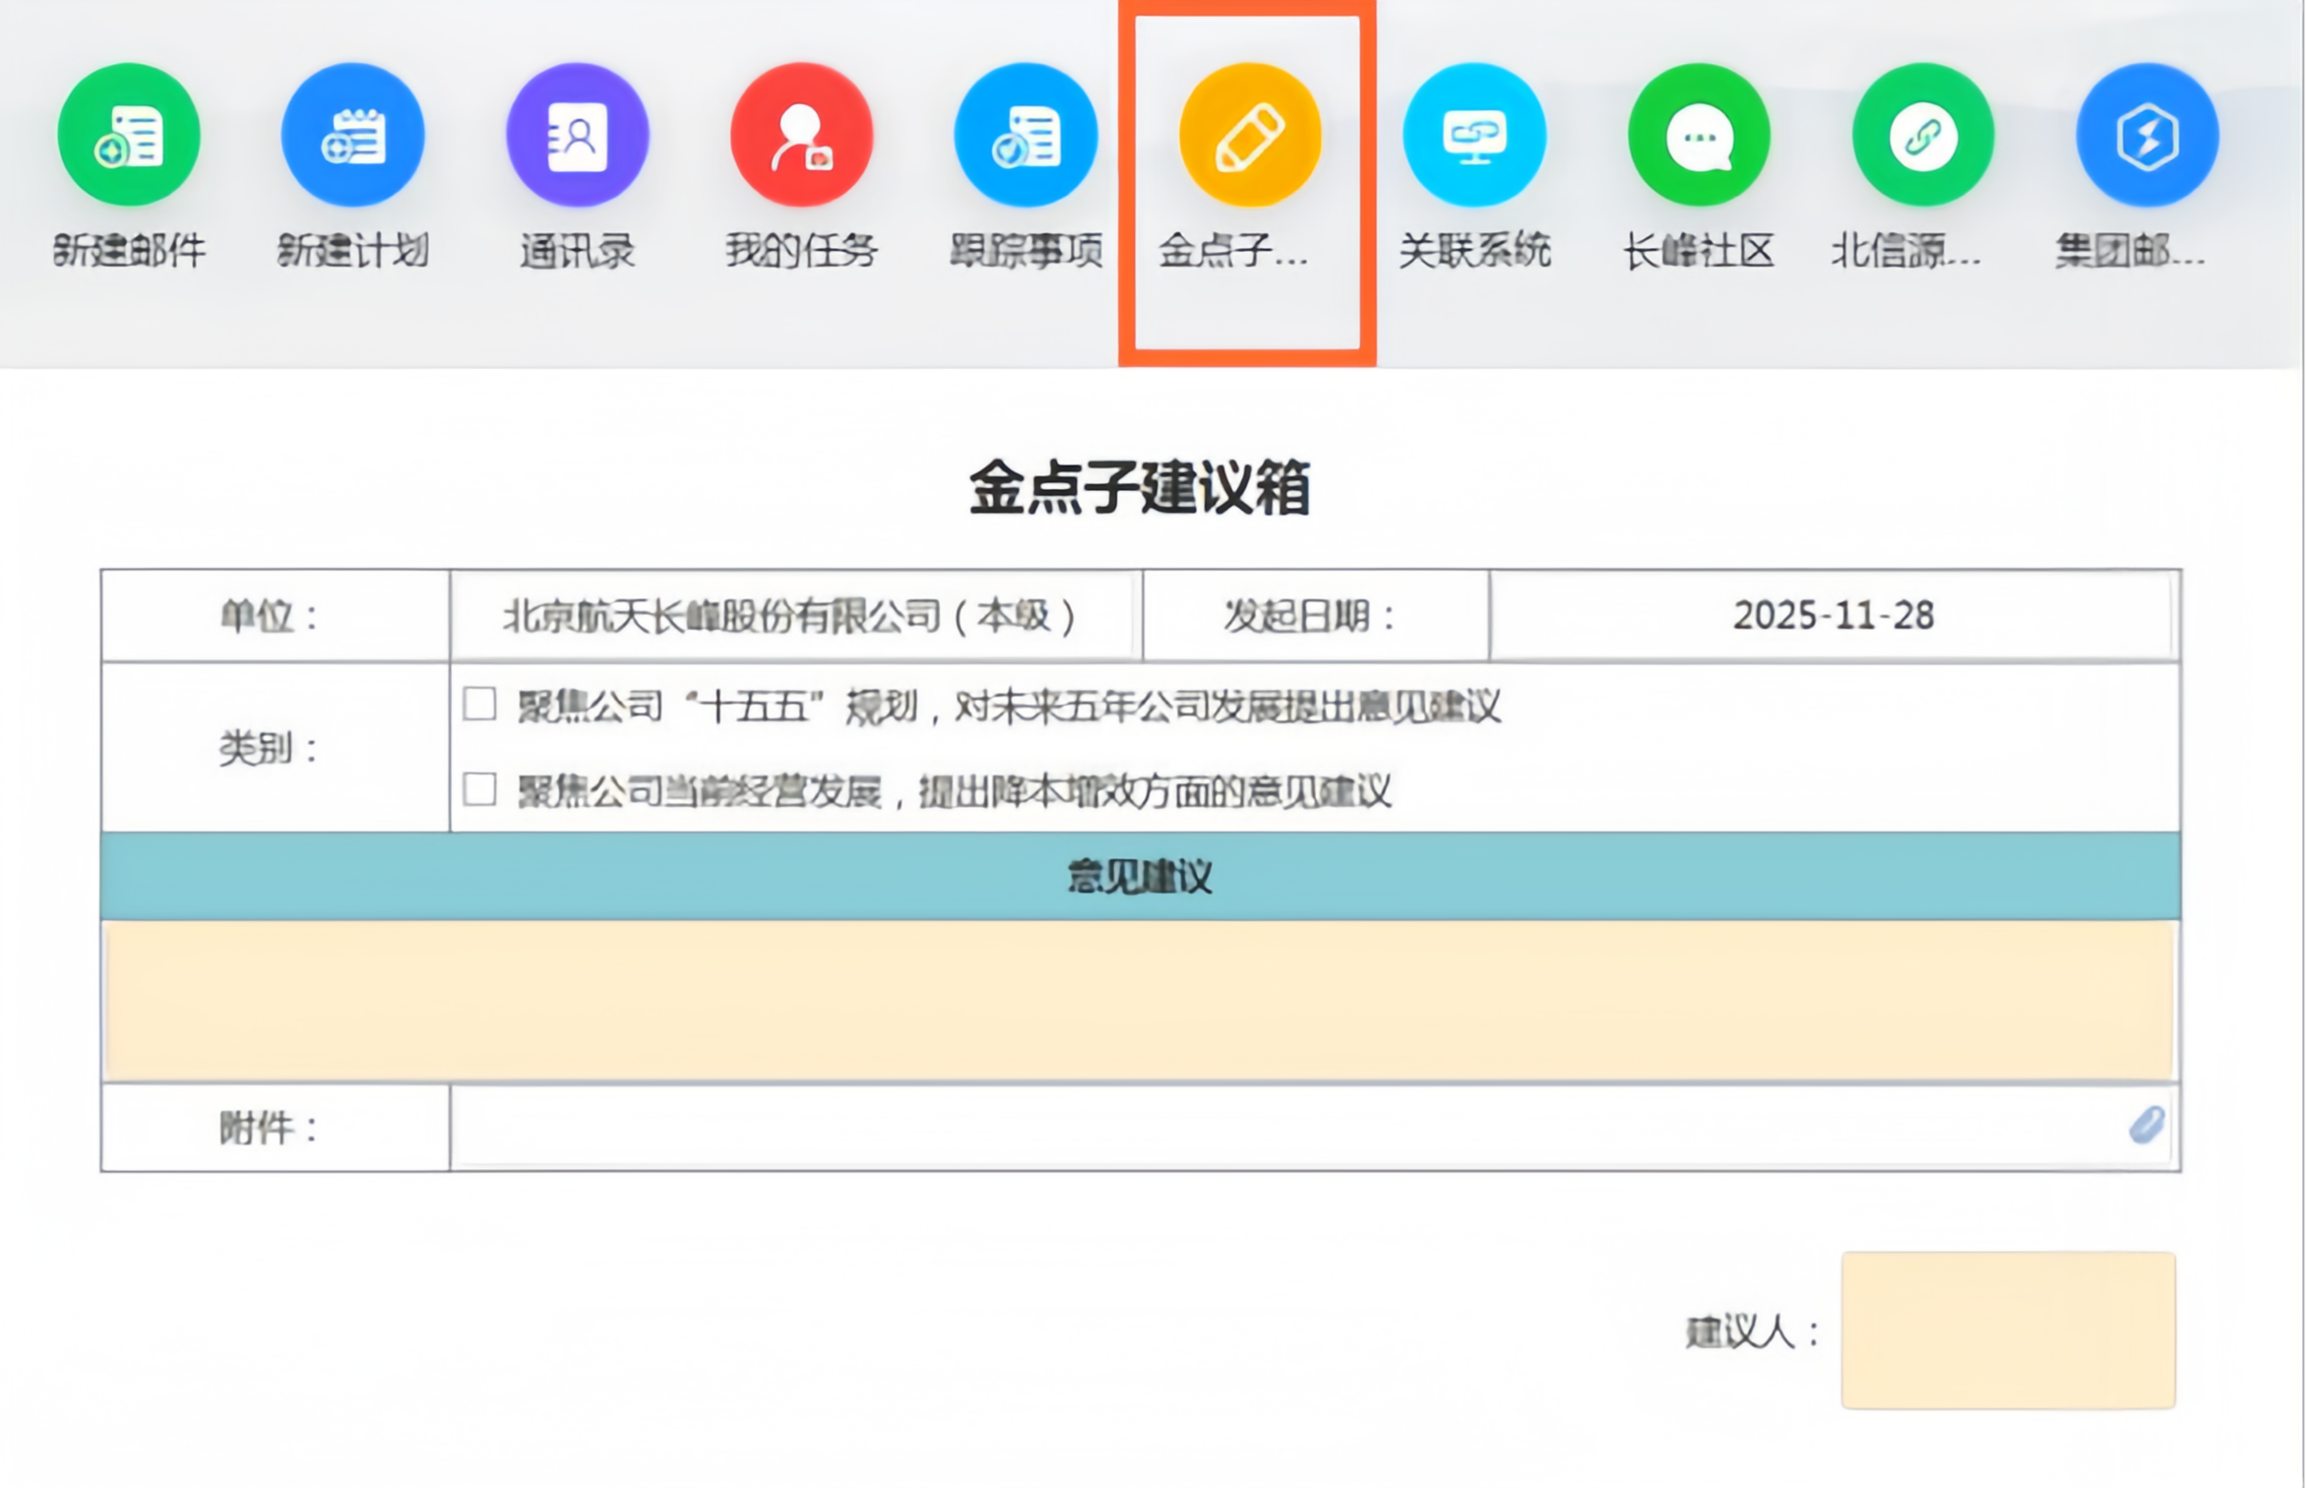Launch 长峰社区 chat bubble icon
This screenshot has height=1488, width=2307.
pos(1699,136)
